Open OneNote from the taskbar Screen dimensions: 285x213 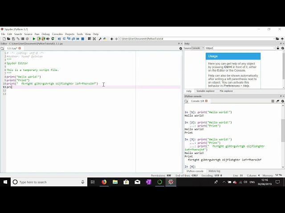click(148, 182)
